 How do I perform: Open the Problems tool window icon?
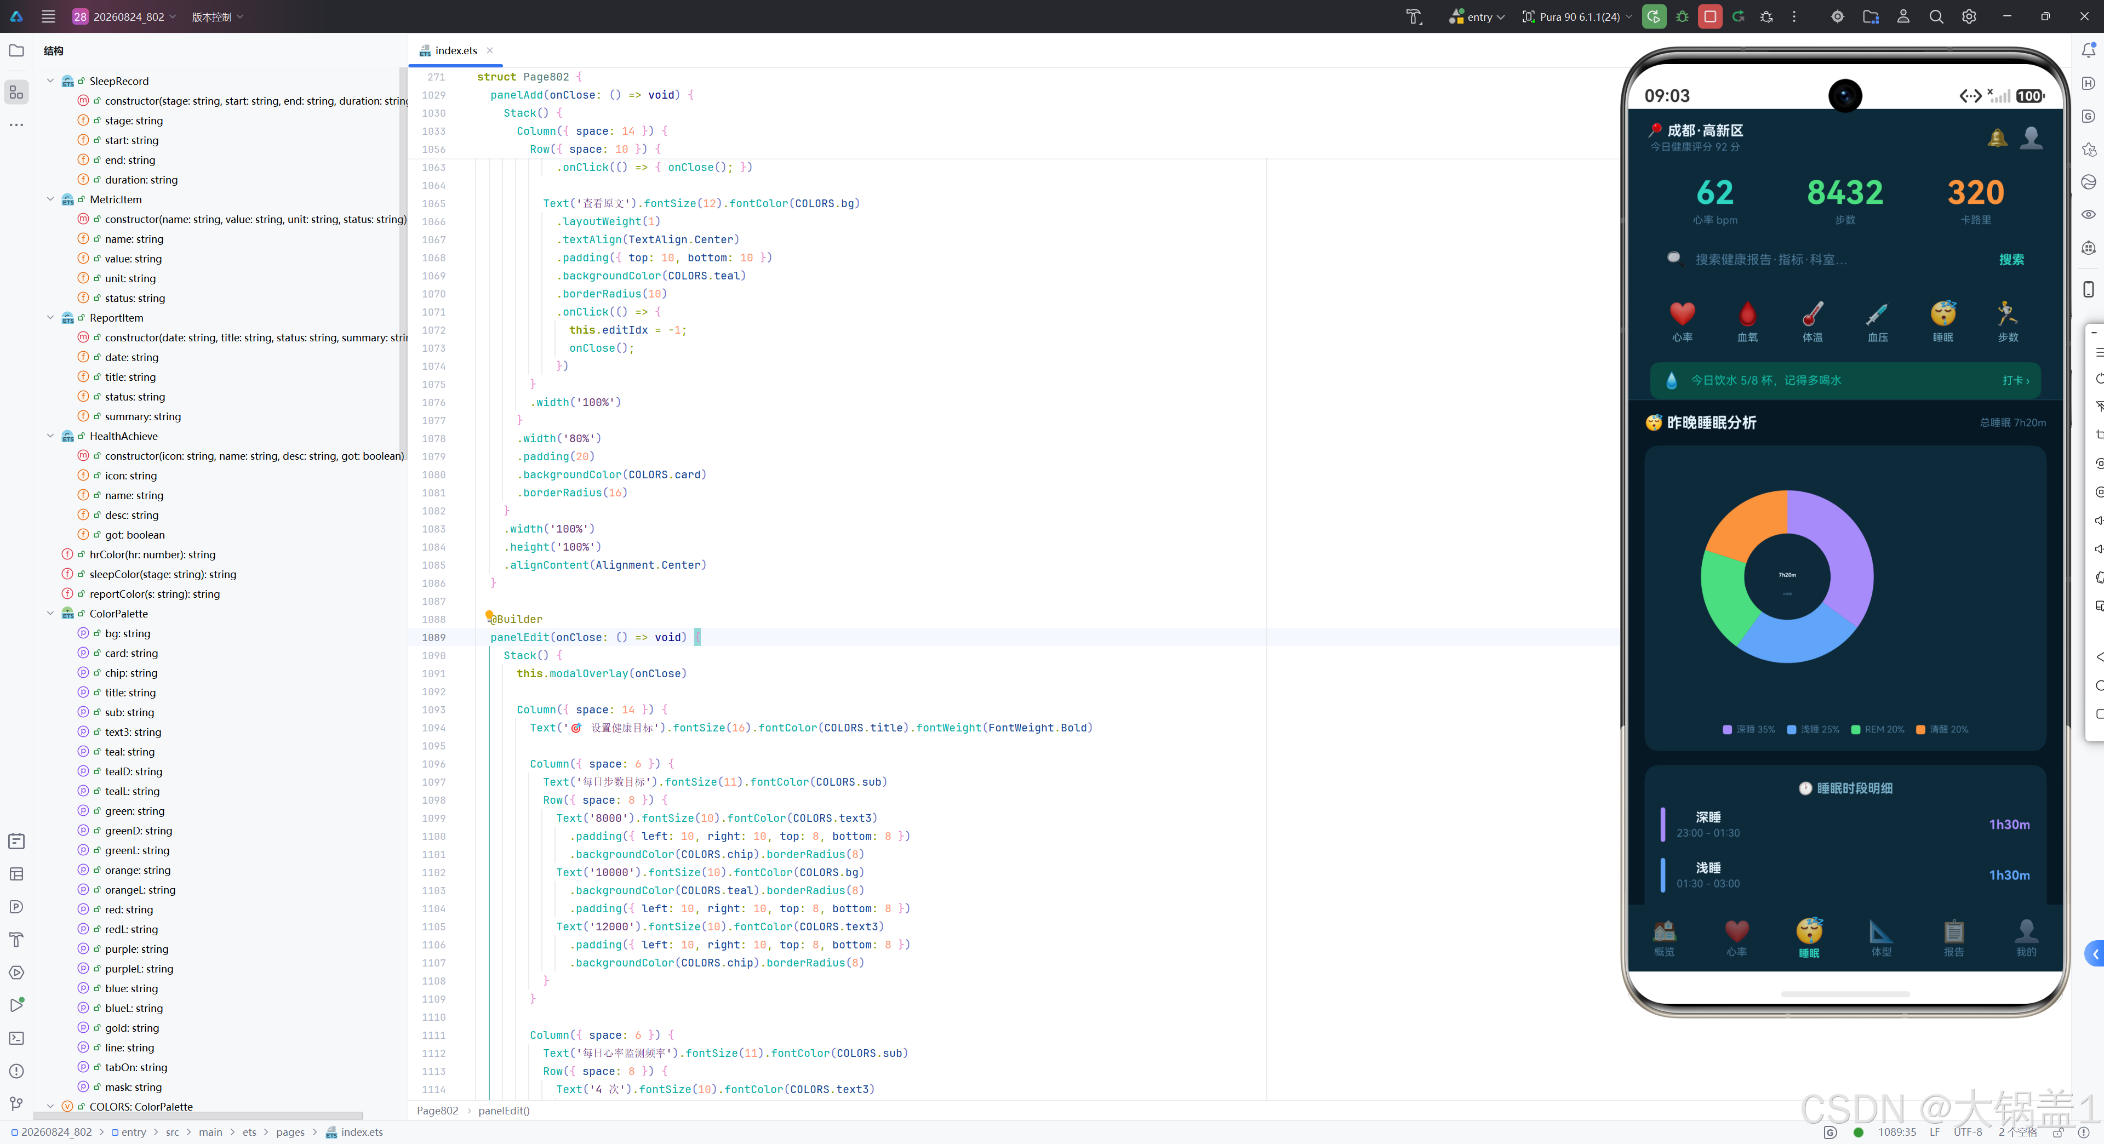(16, 1071)
